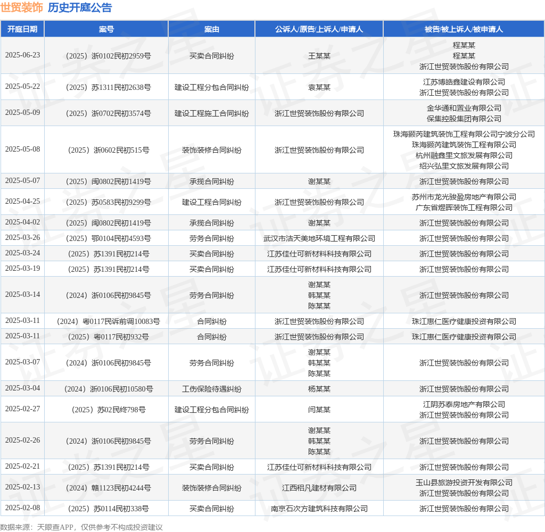This screenshot has width=545, height=532.
Task: Click 建设工程施工合同纠纷 cause cell
Action: pos(212,113)
